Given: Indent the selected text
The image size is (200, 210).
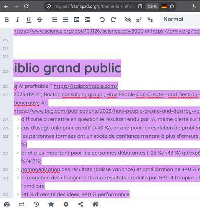Looking at the screenshot, I should pos(76,20).
